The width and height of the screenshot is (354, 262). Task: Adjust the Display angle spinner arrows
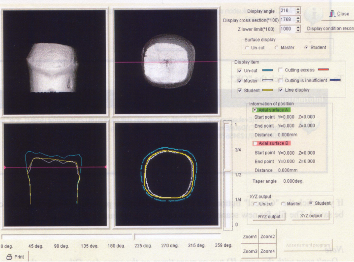tap(298, 10)
